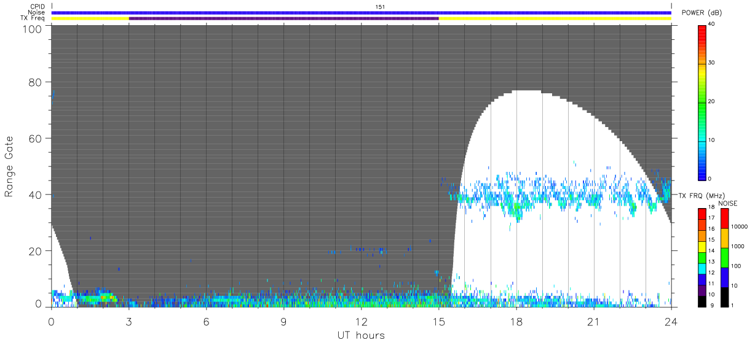Viewport: 755px width, 348px height.
Task: Click the purple TX Freq strip segment
Action: [x=283, y=18]
